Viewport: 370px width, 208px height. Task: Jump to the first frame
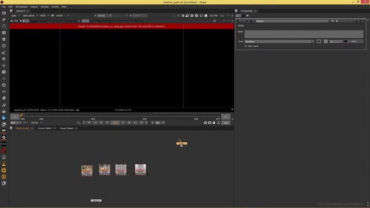[x=89, y=122]
